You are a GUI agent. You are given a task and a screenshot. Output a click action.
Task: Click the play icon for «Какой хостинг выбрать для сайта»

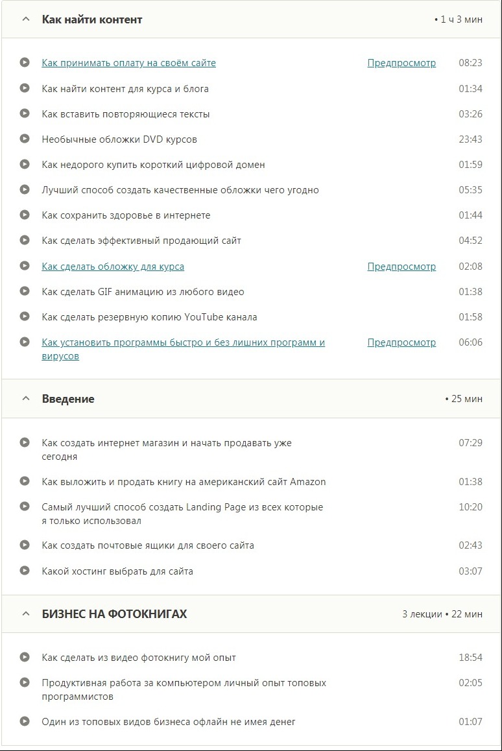(25, 571)
